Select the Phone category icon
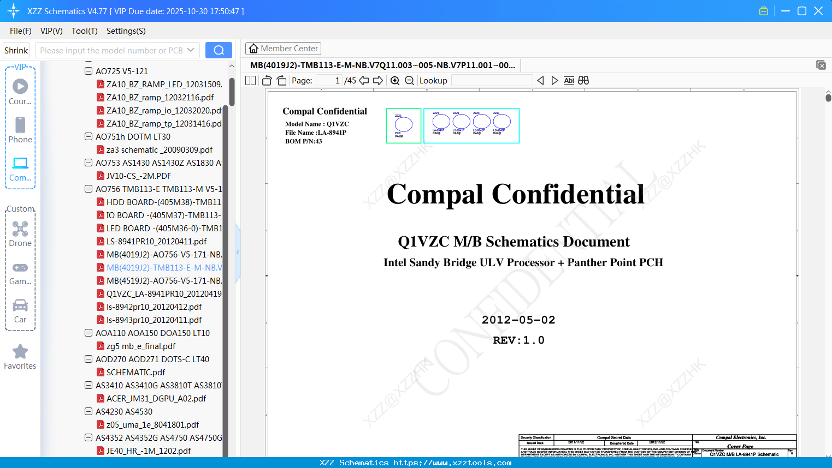The height and width of the screenshot is (468, 832). point(20,130)
